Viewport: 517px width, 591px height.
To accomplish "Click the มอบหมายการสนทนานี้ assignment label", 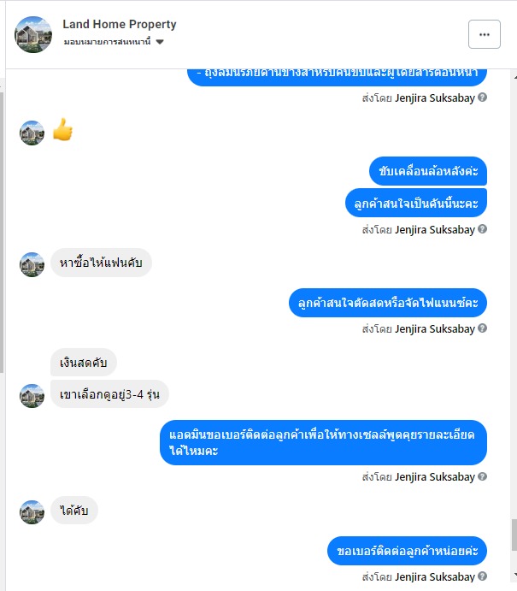I will [x=108, y=42].
